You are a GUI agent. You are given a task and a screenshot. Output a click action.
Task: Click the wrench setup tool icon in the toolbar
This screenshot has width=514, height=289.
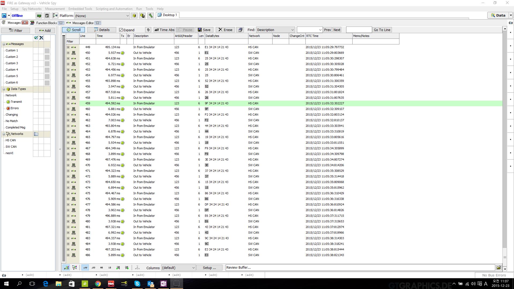[151, 16]
